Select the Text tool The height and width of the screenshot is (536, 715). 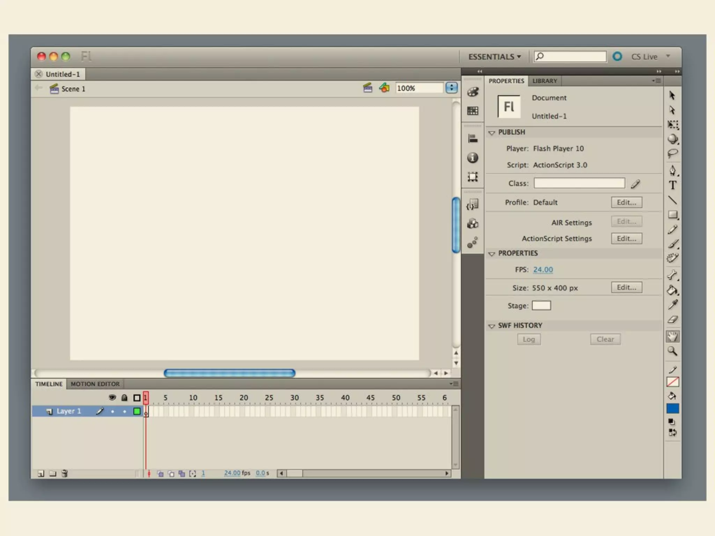tap(672, 185)
